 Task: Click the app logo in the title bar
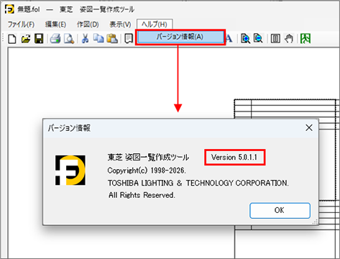tap(9, 9)
